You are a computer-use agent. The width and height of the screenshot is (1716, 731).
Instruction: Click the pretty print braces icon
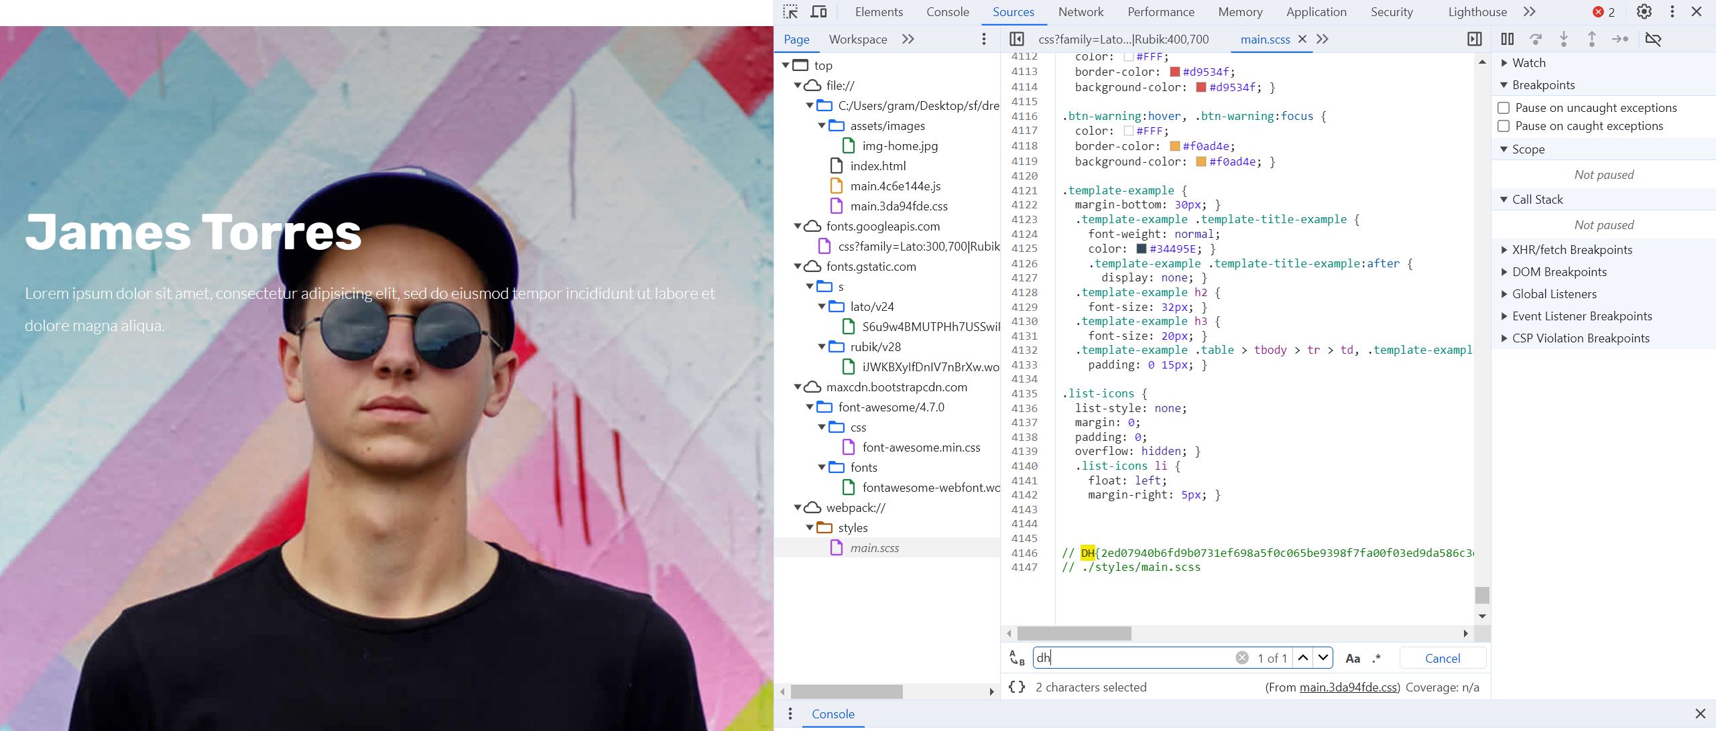pyautogui.click(x=1017, y=687)
